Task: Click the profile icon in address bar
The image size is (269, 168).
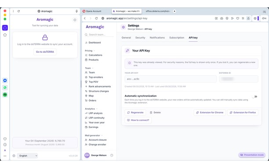Action: coord(248,18)
